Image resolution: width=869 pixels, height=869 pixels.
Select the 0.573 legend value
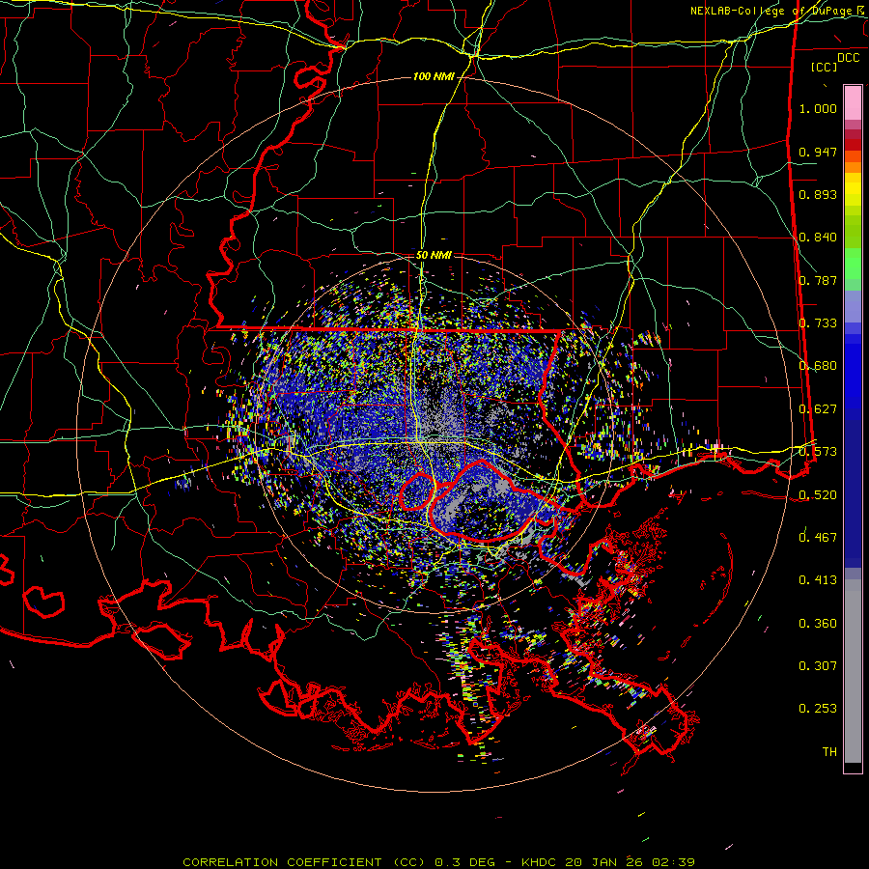click(818, 452)
